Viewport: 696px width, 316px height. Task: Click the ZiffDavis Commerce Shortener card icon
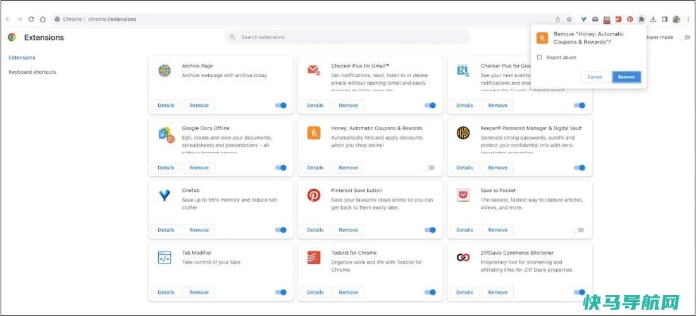(463, 257)
